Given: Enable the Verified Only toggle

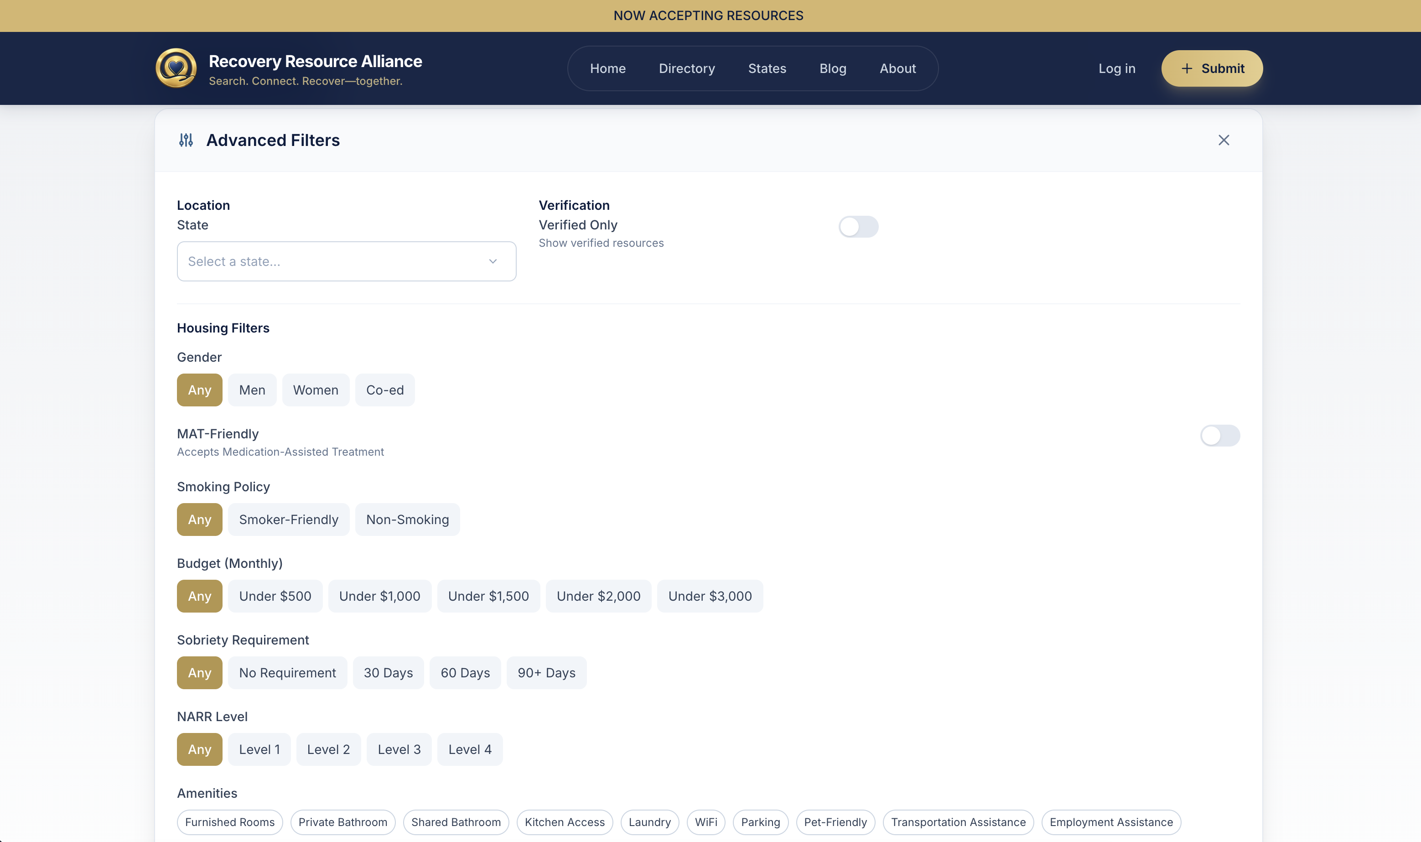Looking at the screenshot, I should coord(858,227).
